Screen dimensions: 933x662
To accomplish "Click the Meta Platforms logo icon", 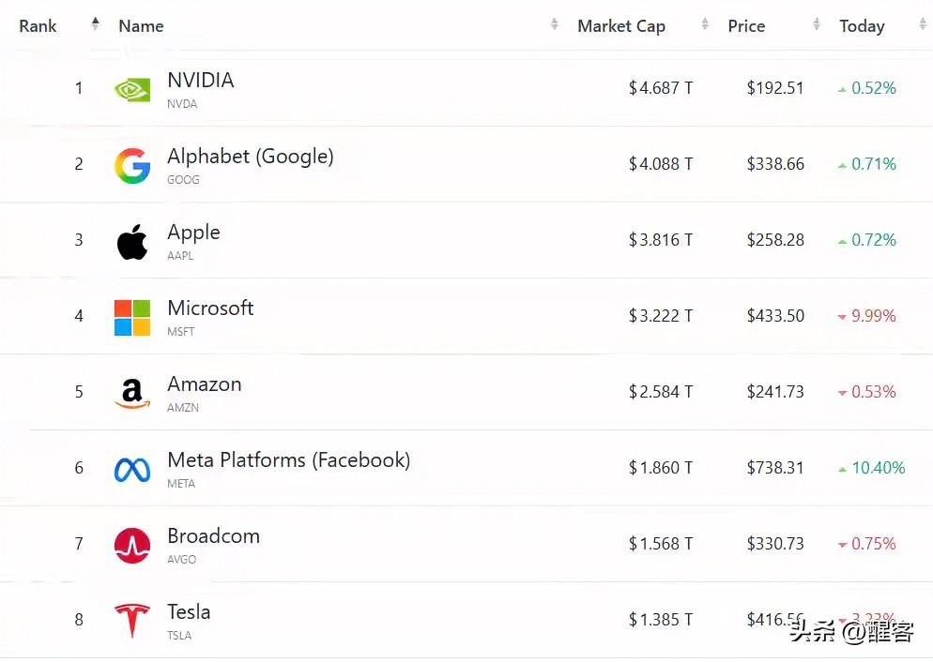I will (132, 470).
